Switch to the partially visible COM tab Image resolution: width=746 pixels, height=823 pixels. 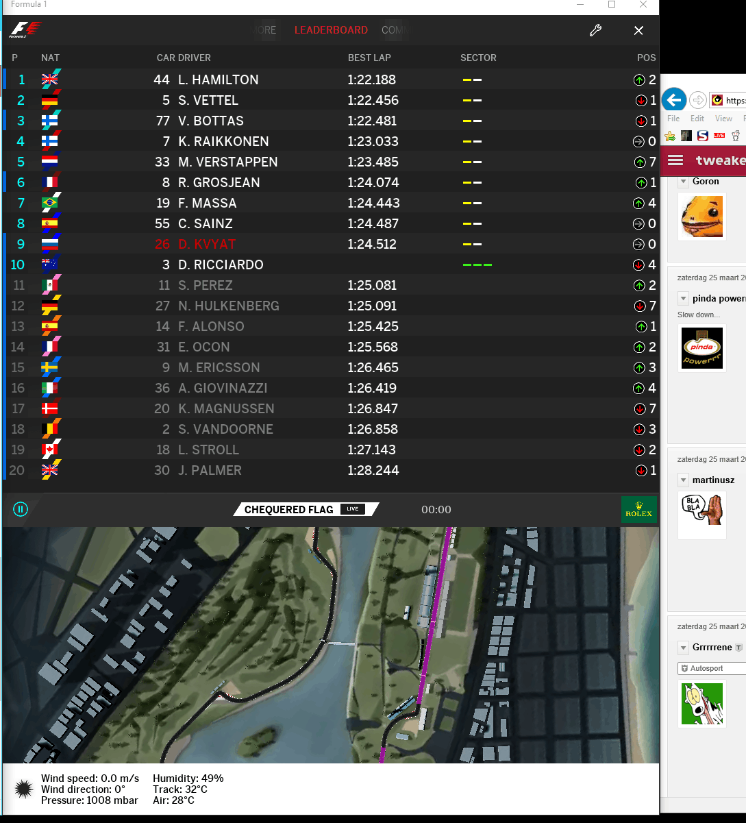391,30
